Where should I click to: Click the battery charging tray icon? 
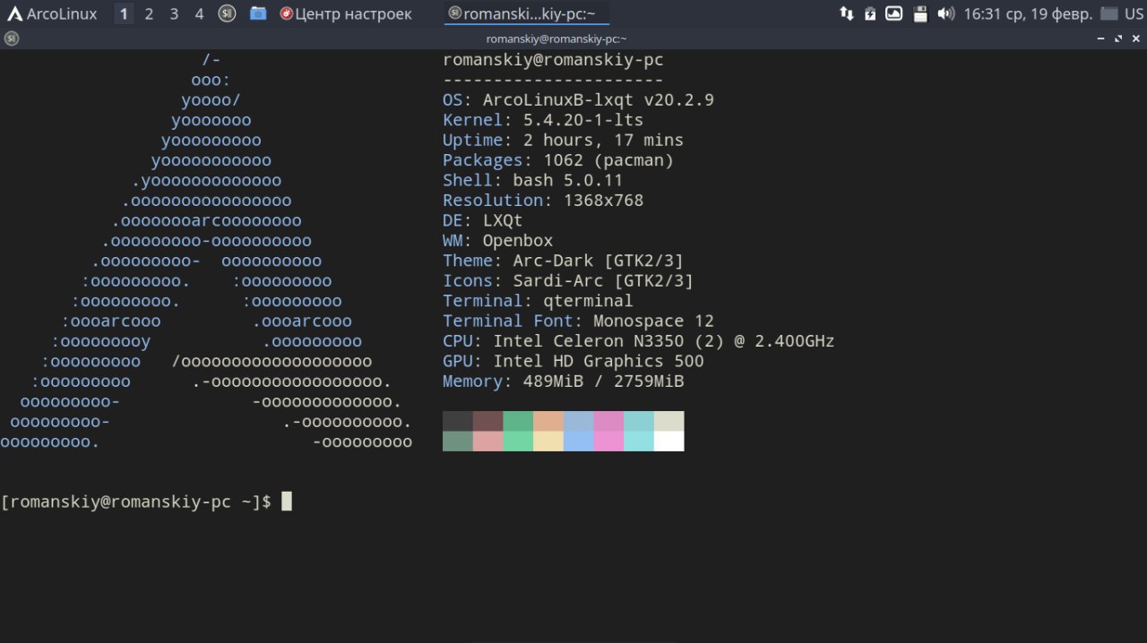870,13
